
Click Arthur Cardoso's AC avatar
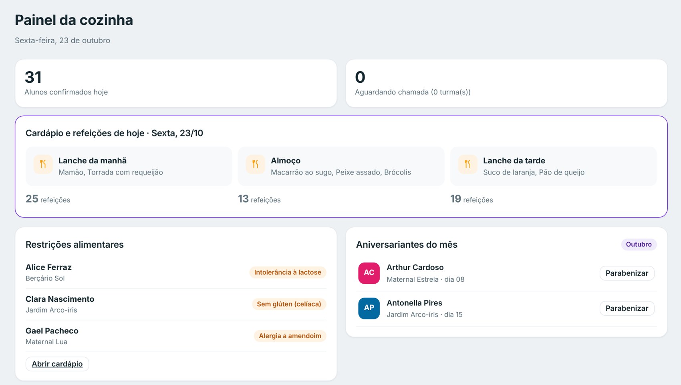369,273
